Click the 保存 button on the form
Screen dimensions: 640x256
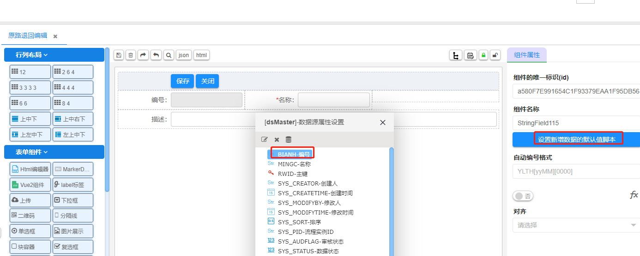pos(183,81)
